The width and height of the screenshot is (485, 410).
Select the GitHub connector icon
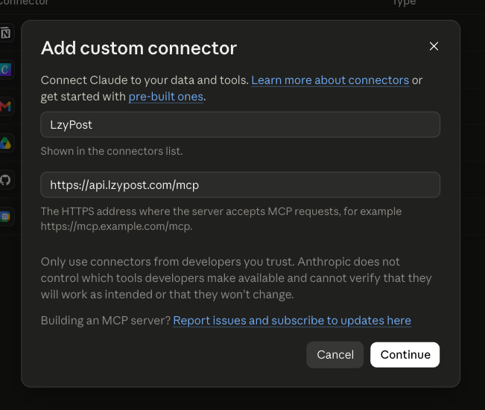pos(5,180)
